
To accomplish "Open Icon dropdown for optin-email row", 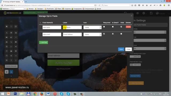I will tap(92, 34).
